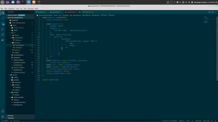The image size is (218, 122).
Task: Collapse the components folder
Action: [x=20, y=38]
